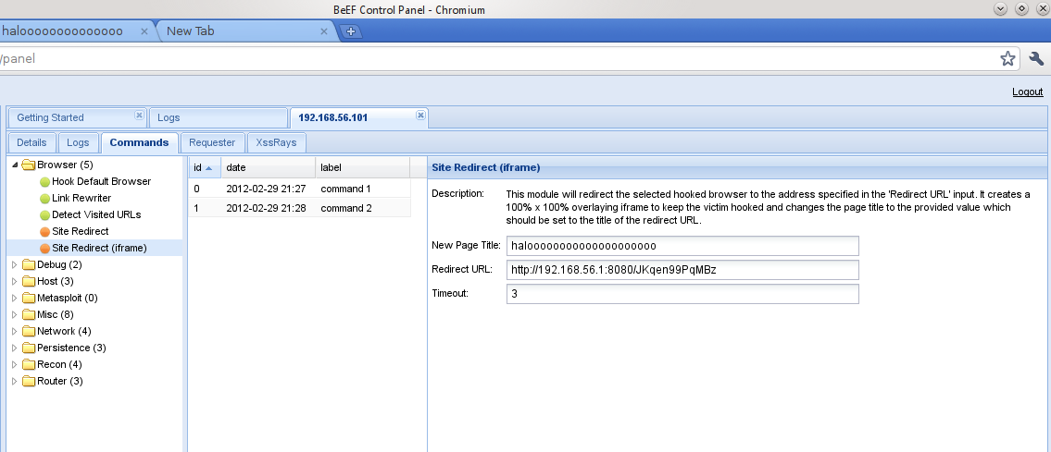This screenshot has width=1051, height=452.
Task: Switch to the top-level Logs tab
Action: point(219,117)
